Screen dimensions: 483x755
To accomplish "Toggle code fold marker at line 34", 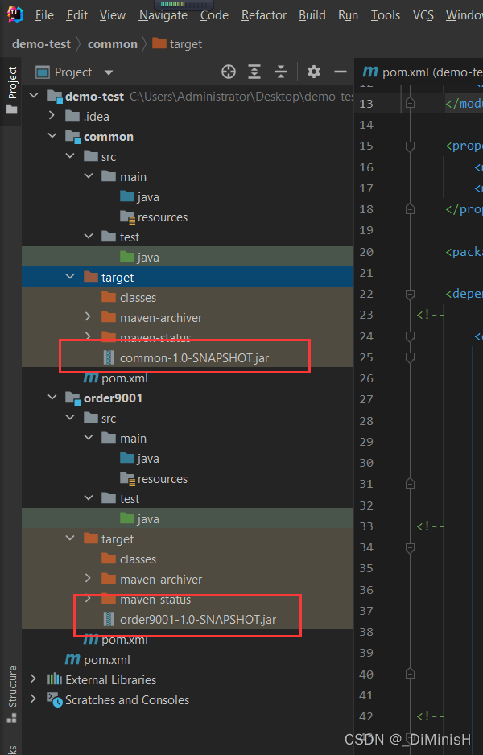I will (410, 547).
